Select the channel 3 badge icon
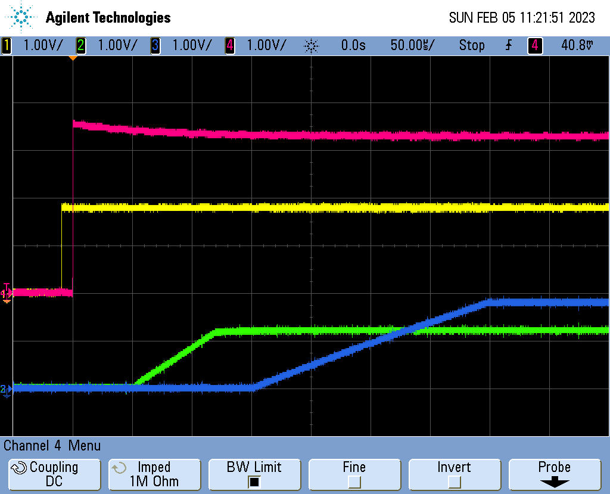Image resolution: width=610 pixels, height=494 pixels. [x=155, y=45]
